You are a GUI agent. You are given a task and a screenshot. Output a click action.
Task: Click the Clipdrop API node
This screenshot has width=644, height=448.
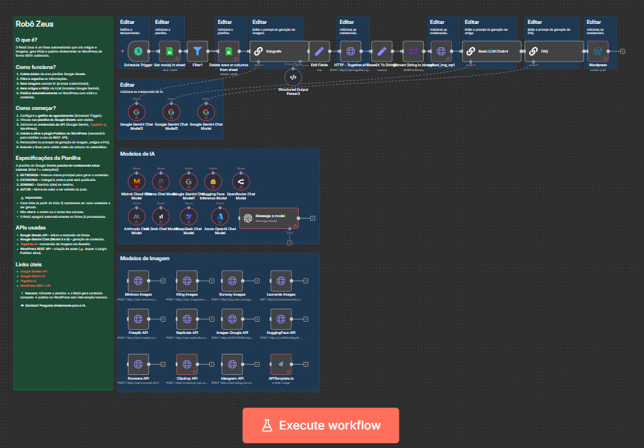tap(186, 362)
